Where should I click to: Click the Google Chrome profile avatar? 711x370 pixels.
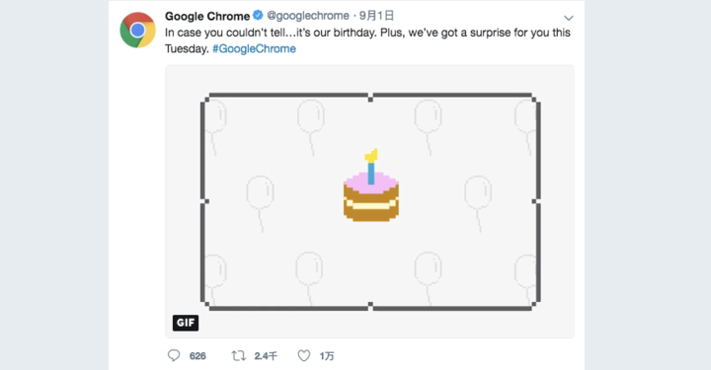[138, 30]
